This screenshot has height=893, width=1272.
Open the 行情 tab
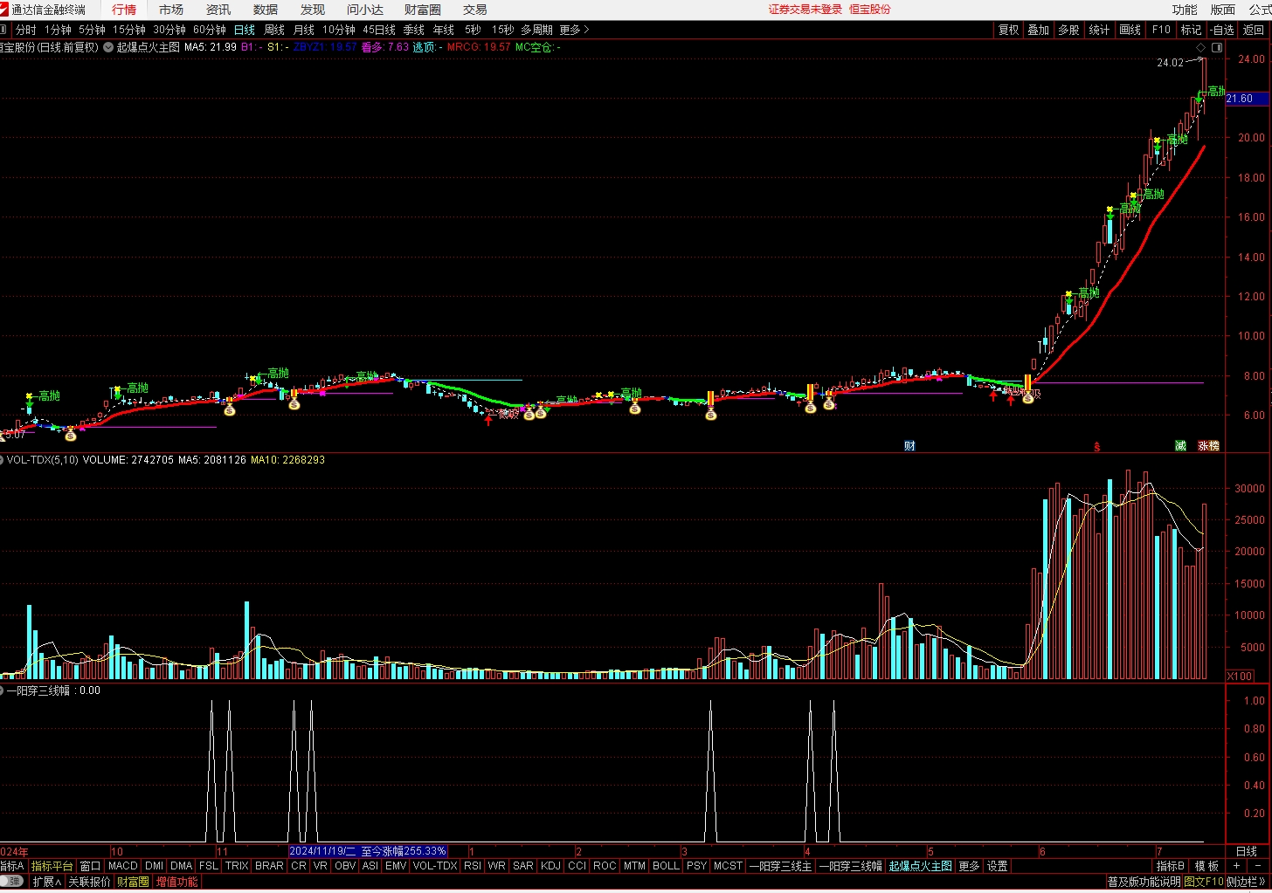(x=124, y=10)
